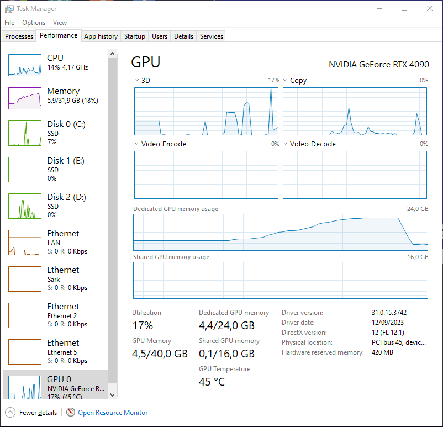Switch to the Processes tab
The height and width of the screenshot is (427, 443).
(19, 36)
